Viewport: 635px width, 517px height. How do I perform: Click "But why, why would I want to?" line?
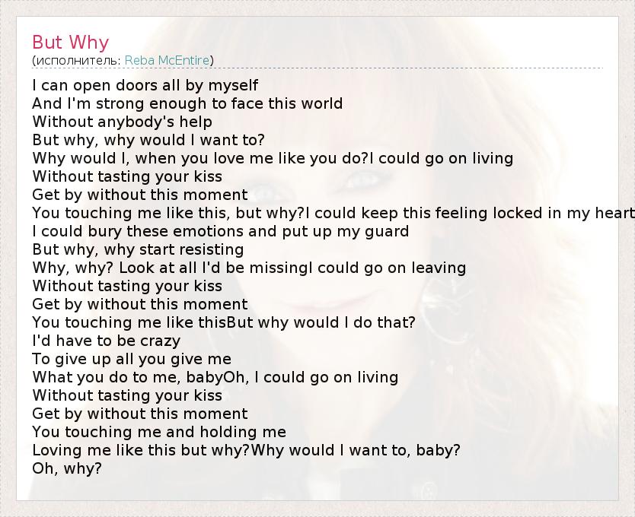coord(148,140)
